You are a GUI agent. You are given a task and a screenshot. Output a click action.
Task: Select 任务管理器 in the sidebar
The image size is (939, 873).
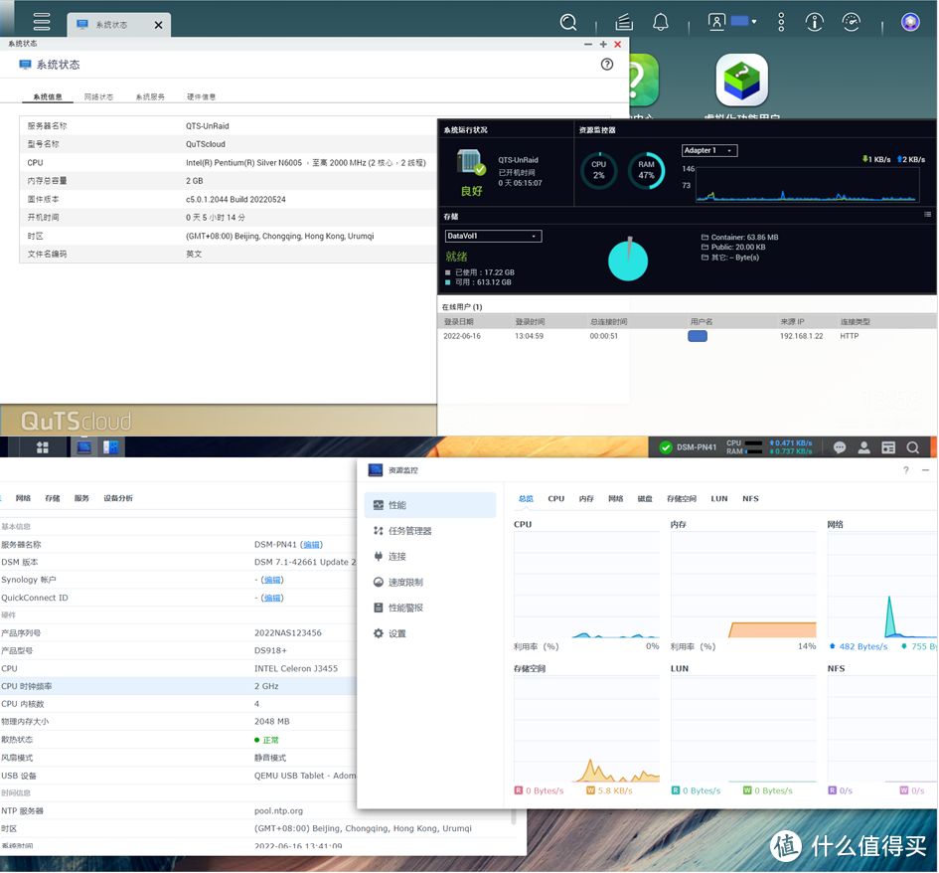[430, 531]
